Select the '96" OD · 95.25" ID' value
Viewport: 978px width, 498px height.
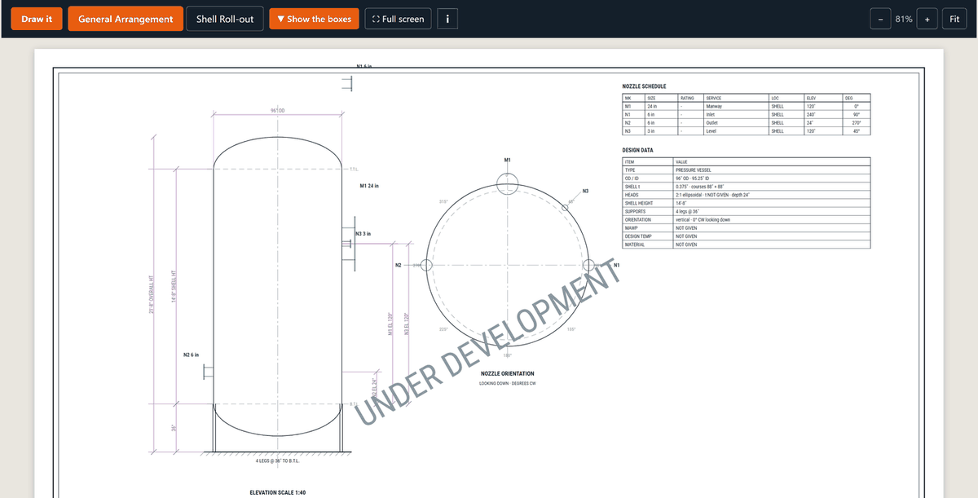pyautogui.click(x=772, y=178)
